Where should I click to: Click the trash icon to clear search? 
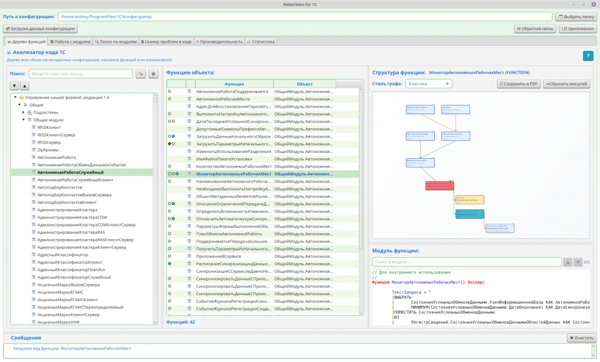(153, 74)
